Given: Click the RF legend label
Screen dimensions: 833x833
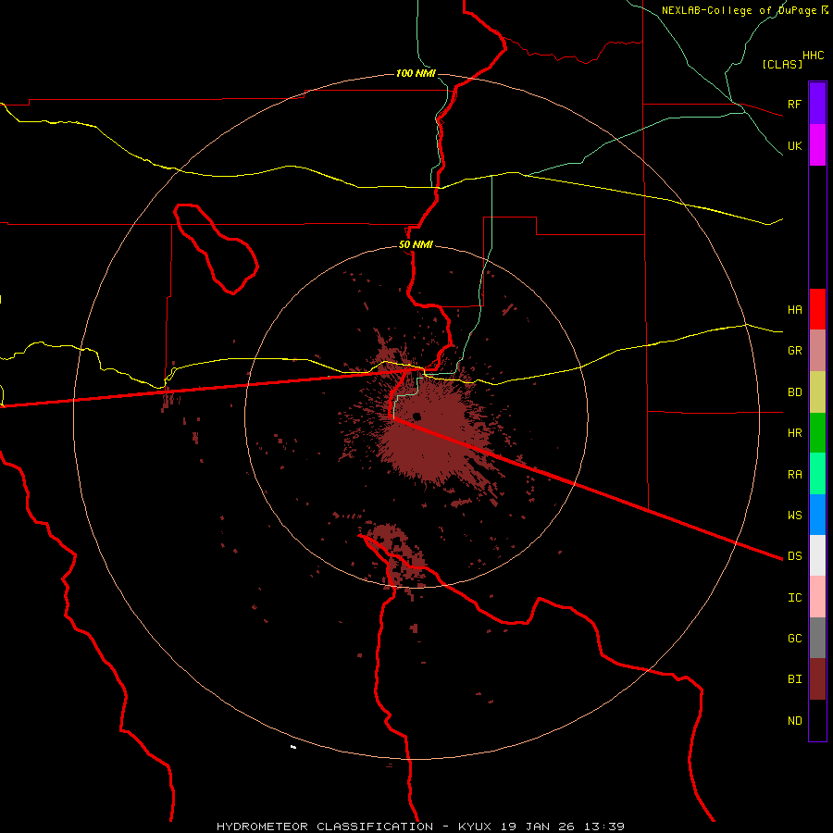Looking at the screenshot, I should [794, 104].
